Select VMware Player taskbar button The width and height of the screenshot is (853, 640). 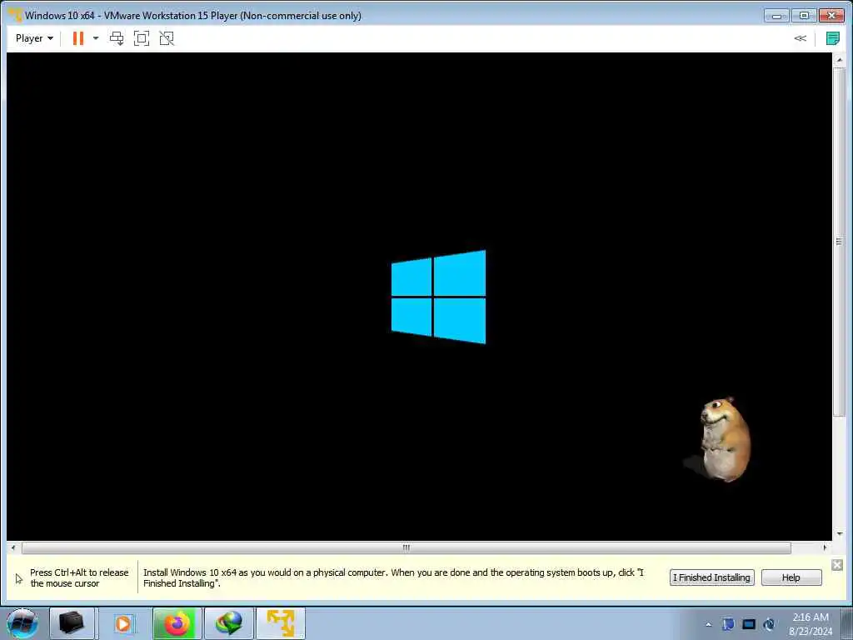click(x=281, y=623)
